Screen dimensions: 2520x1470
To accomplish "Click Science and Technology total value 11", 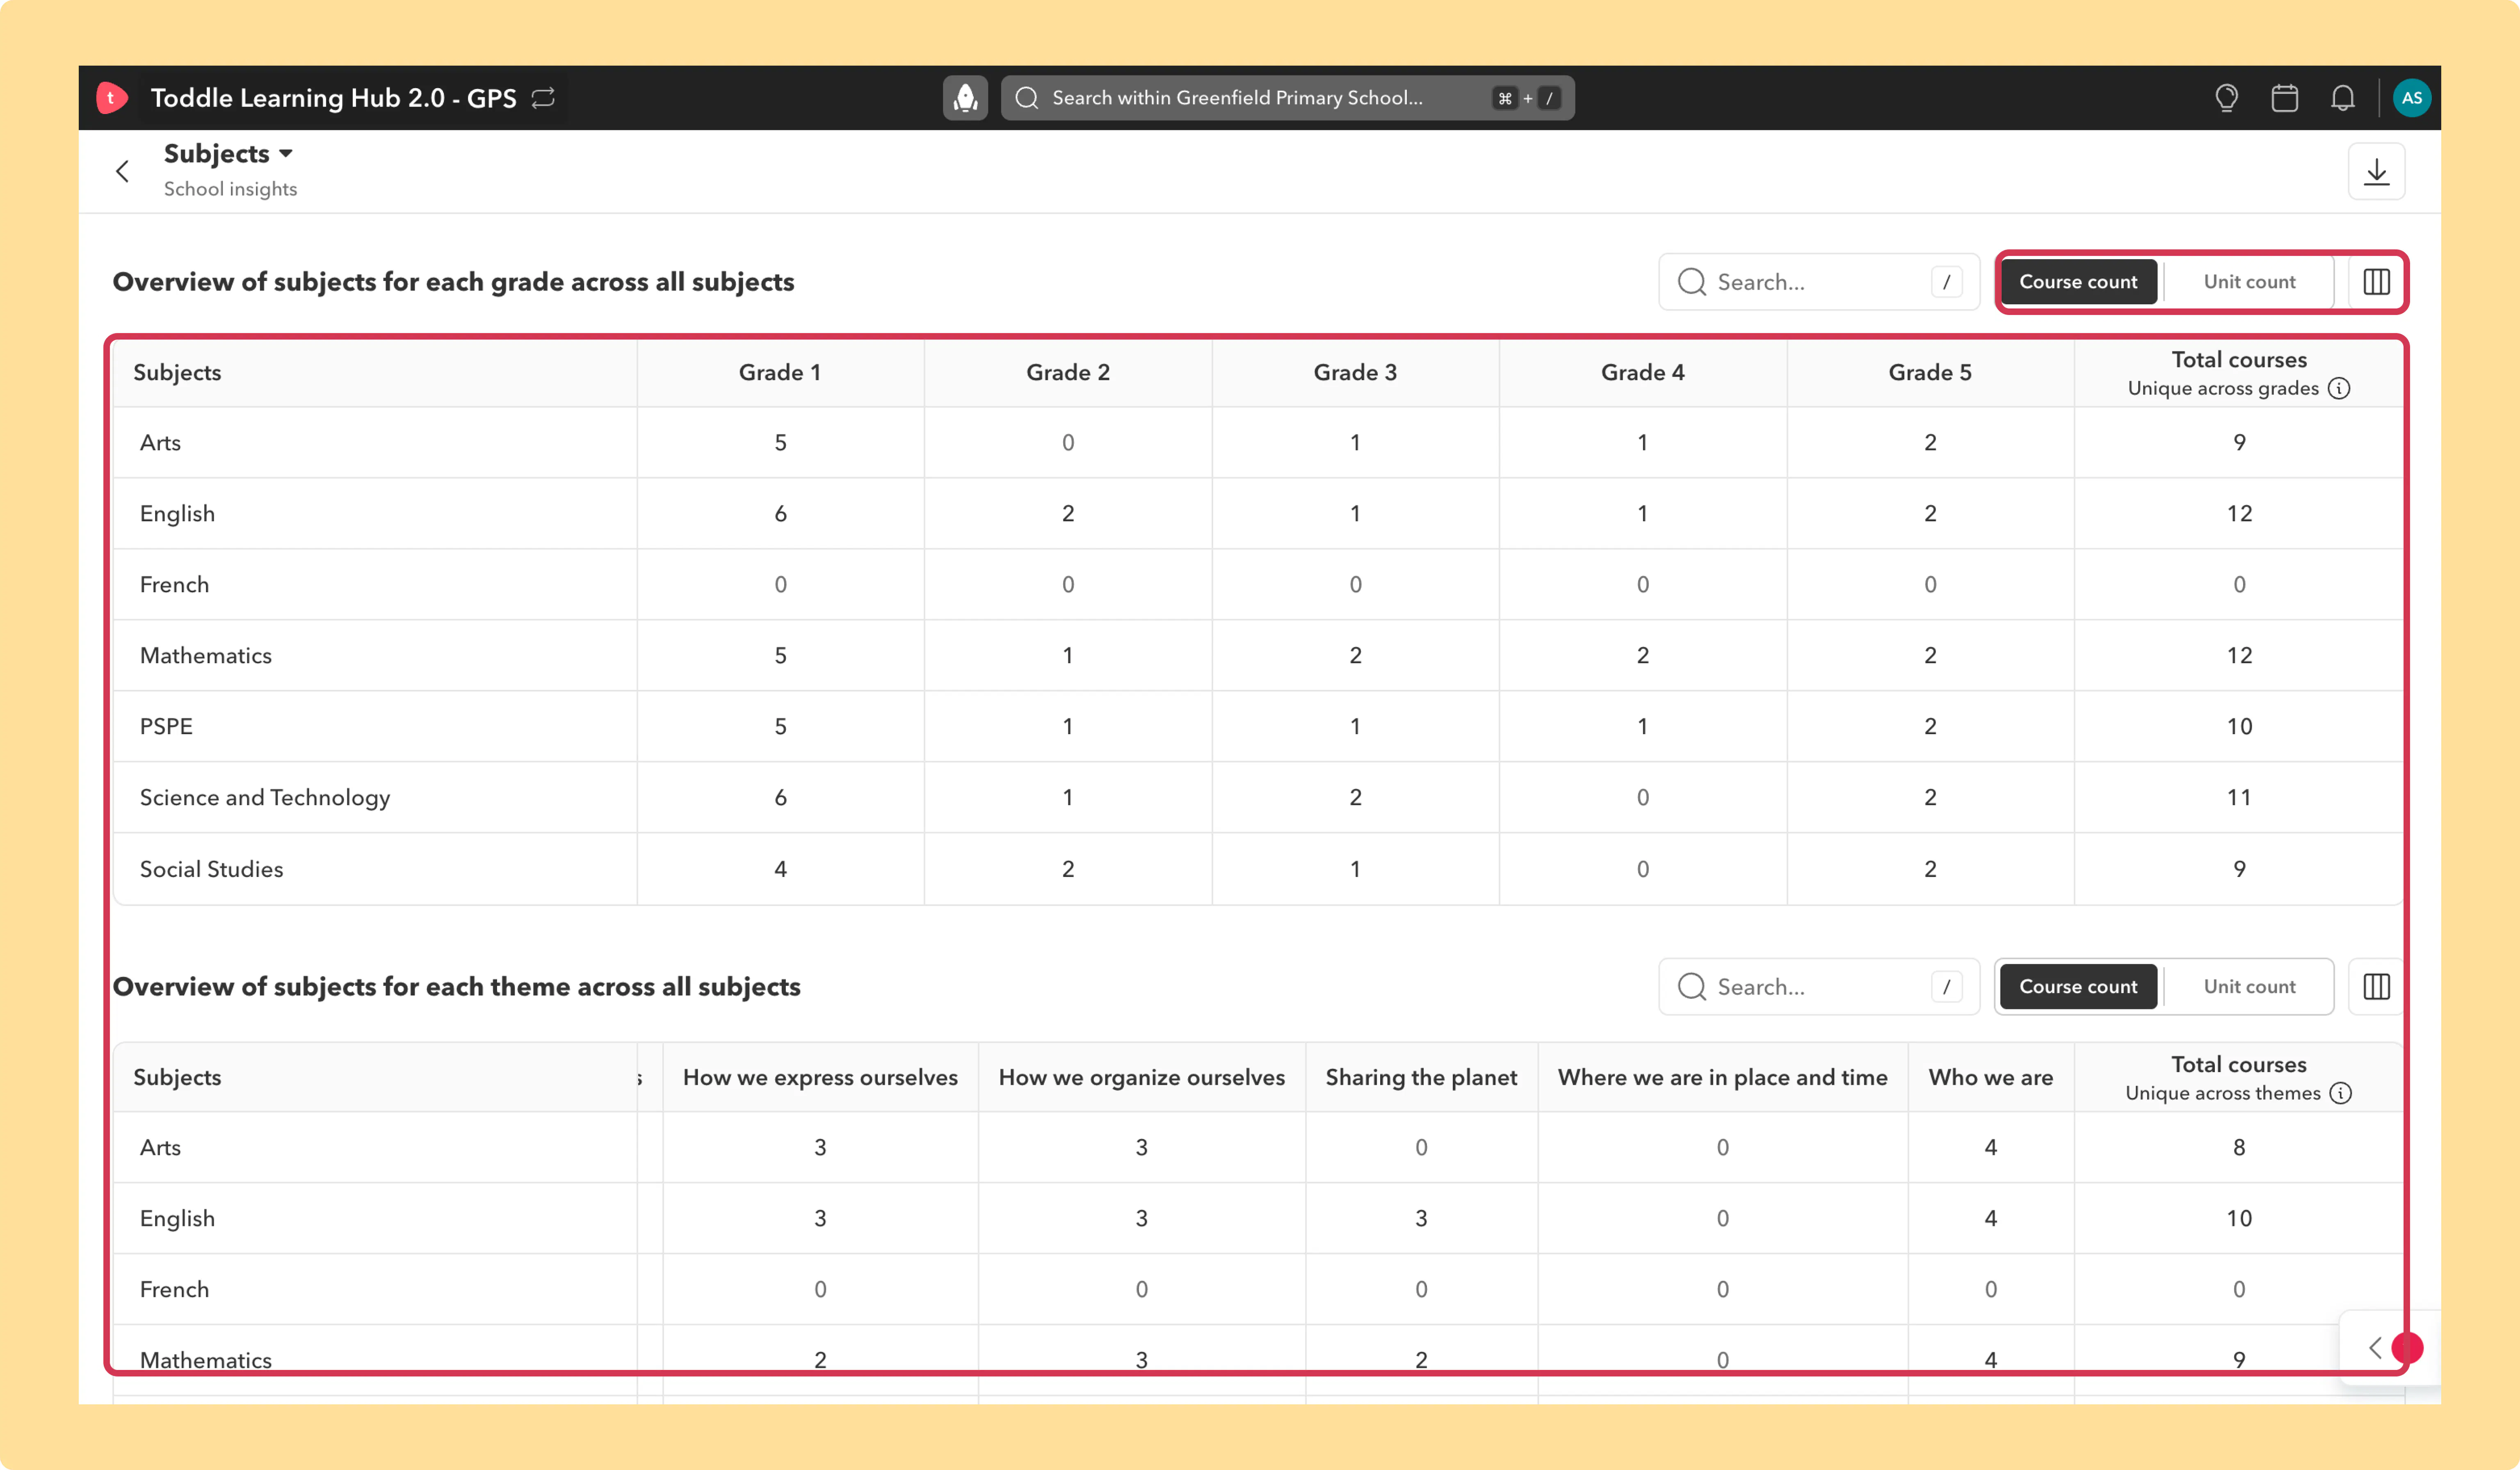I will pyautogui.click(x=2239, y=798).
